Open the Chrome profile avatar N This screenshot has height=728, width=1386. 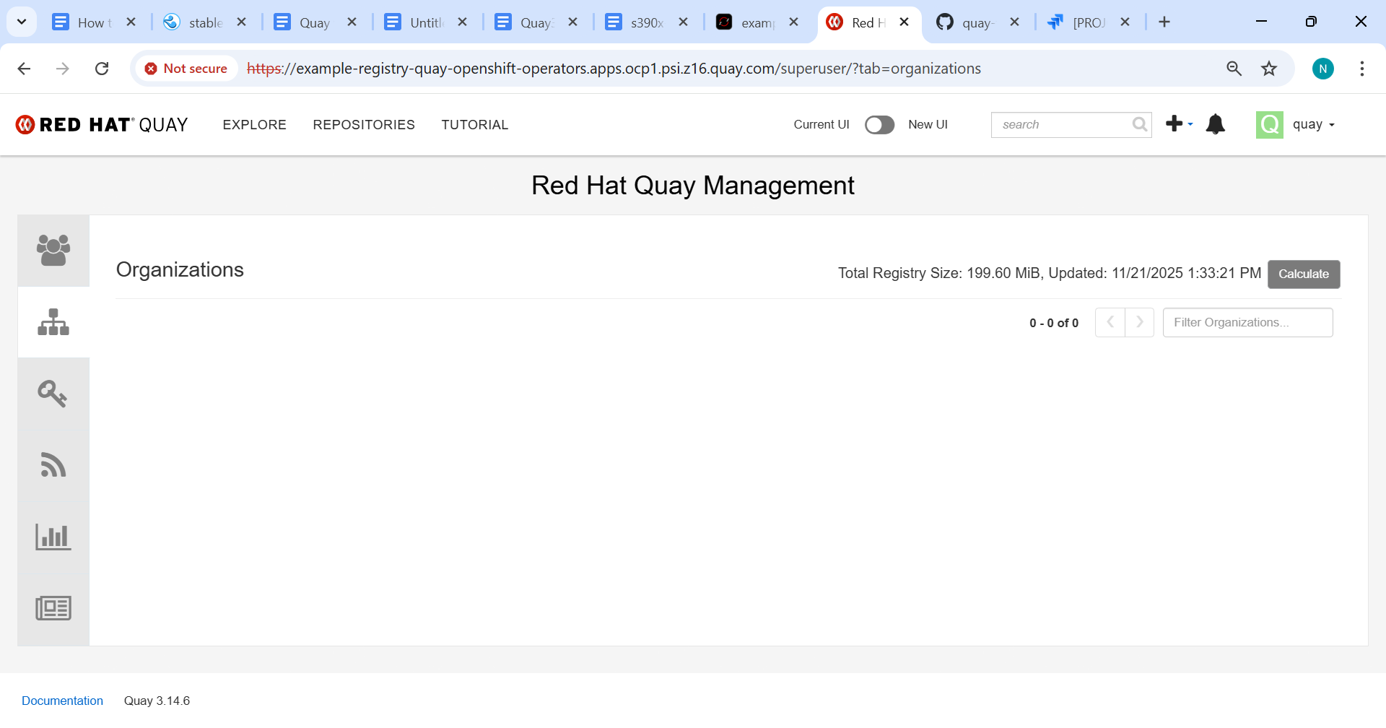pyautogui.click(x=1323, y=69)
